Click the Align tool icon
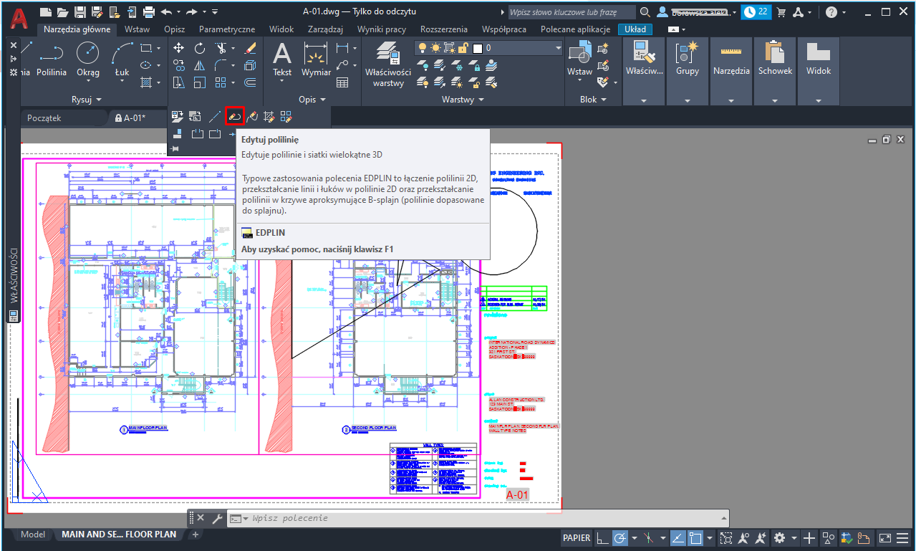This screenshot has width=916, height=551. [177, 133]
